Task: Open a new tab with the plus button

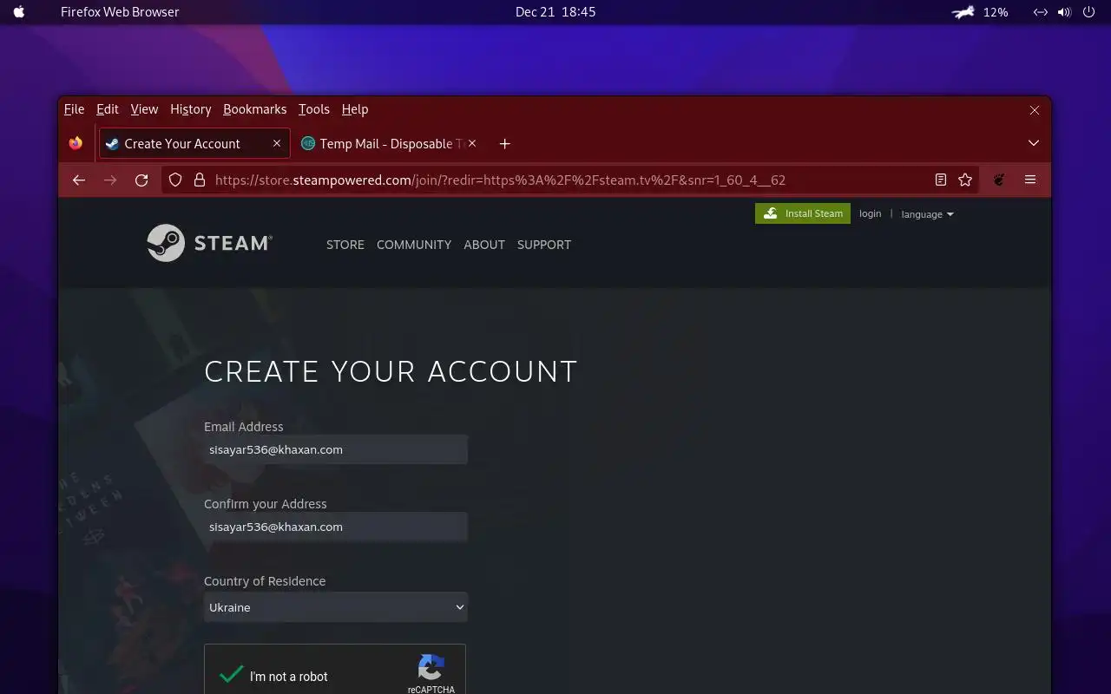Action: point(504,143)
